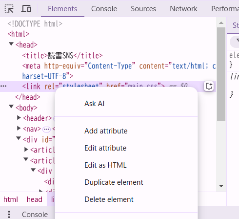Expand the header element node
The height and width of the screenshot is (219, 239).
pos(19,118)
